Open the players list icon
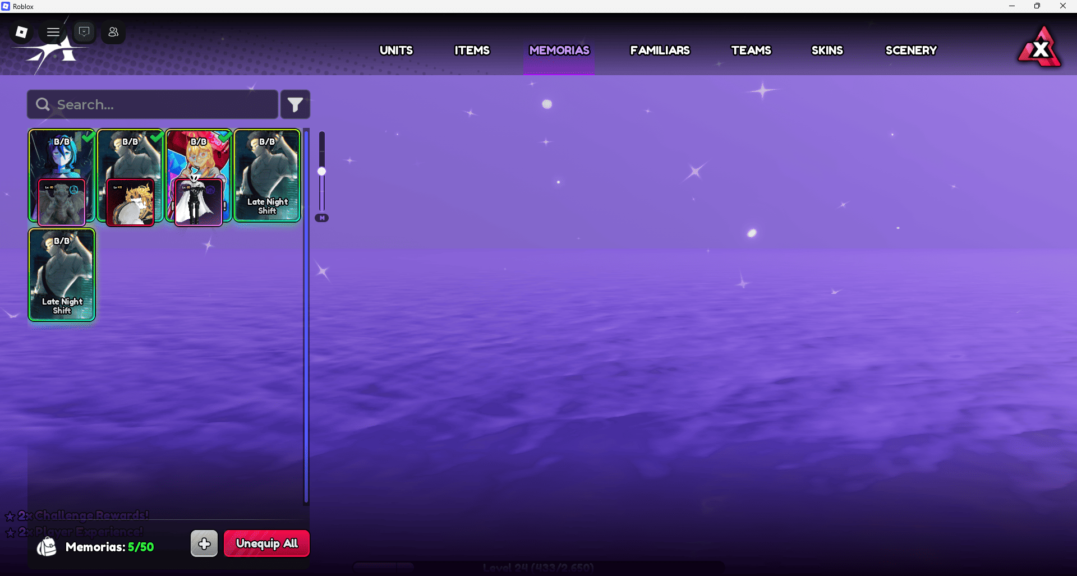Image resolution: width=1077 pixels, height=576 pixels. (x=113, y=32)
